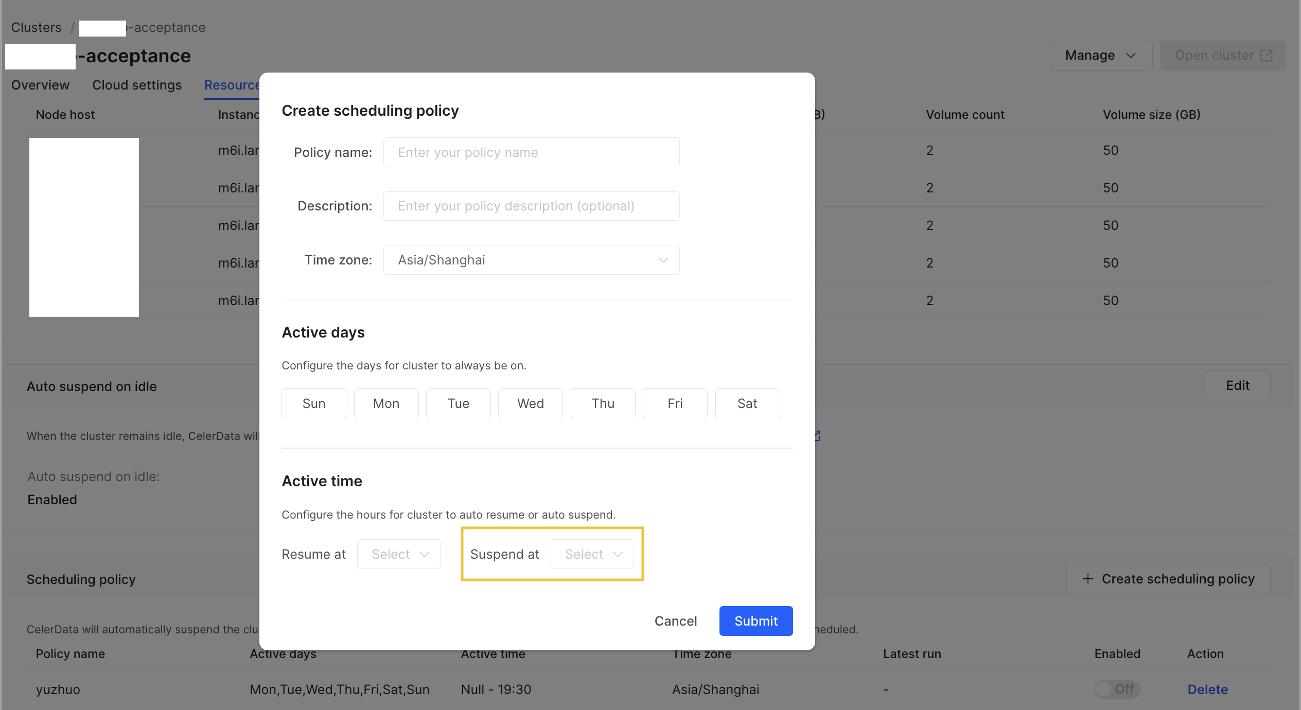Click the Policy name input field

532,152
